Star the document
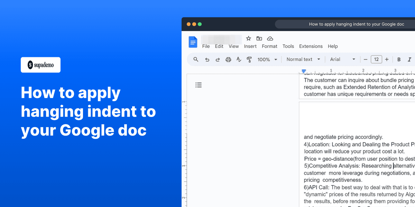This screenshot has height=207, width=415. [248, 38]
